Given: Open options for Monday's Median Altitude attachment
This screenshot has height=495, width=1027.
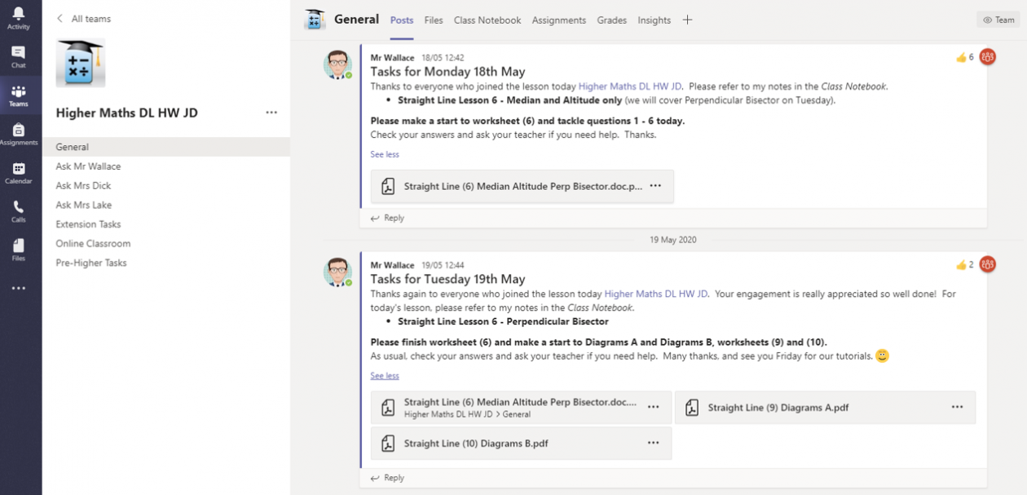Looking at the screenshot, I should coord(655,186).
